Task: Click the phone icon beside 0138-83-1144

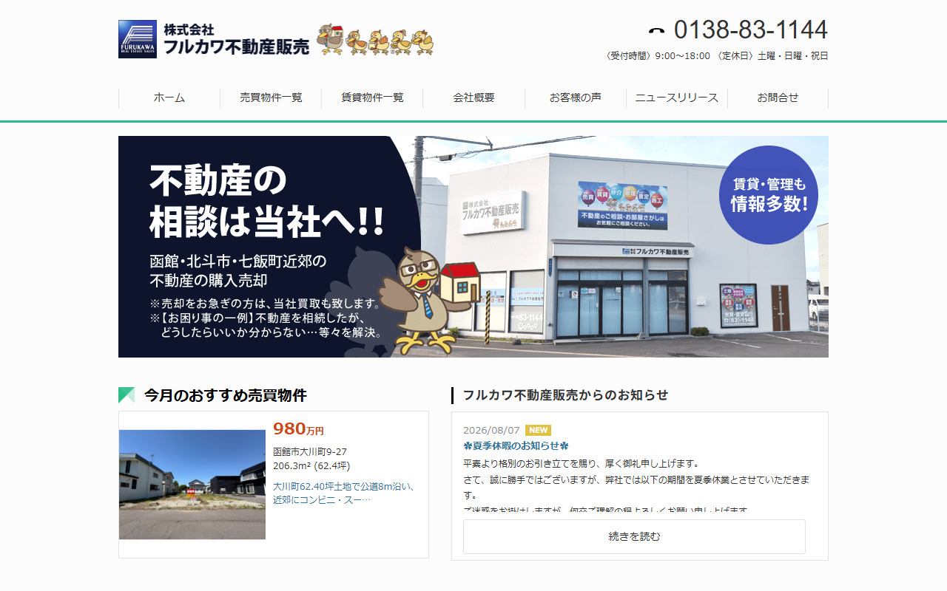Action: [x=657, y=31]
